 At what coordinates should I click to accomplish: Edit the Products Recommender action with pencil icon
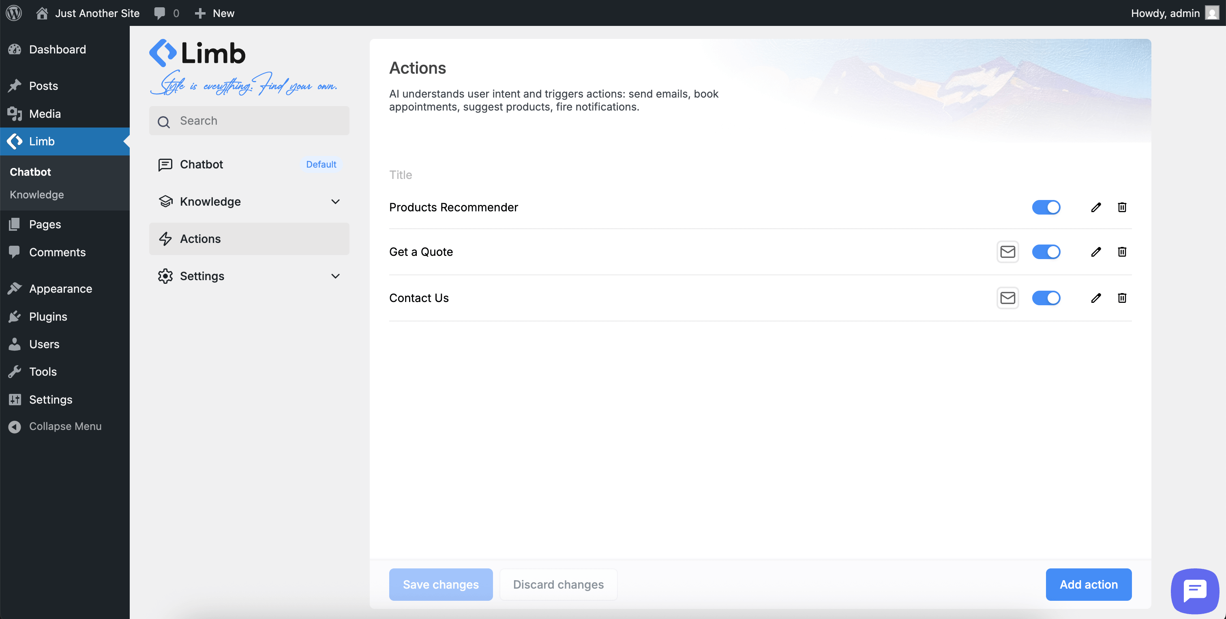tap(1095, 207)
